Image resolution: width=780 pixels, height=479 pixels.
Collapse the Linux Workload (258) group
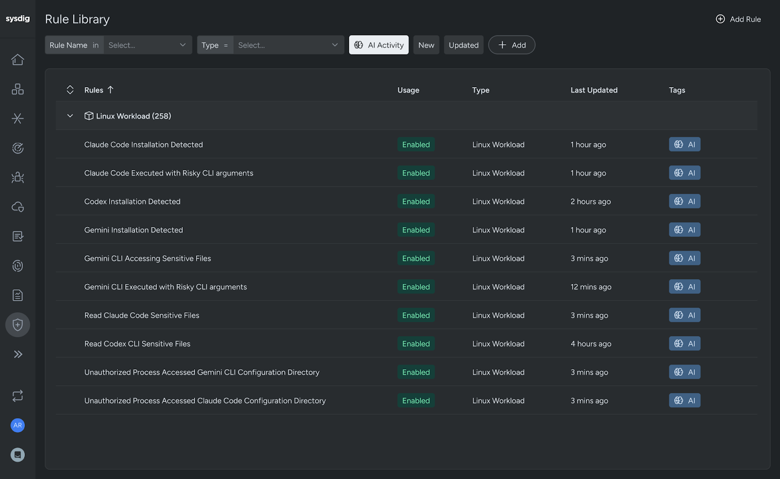coord(70,116)
